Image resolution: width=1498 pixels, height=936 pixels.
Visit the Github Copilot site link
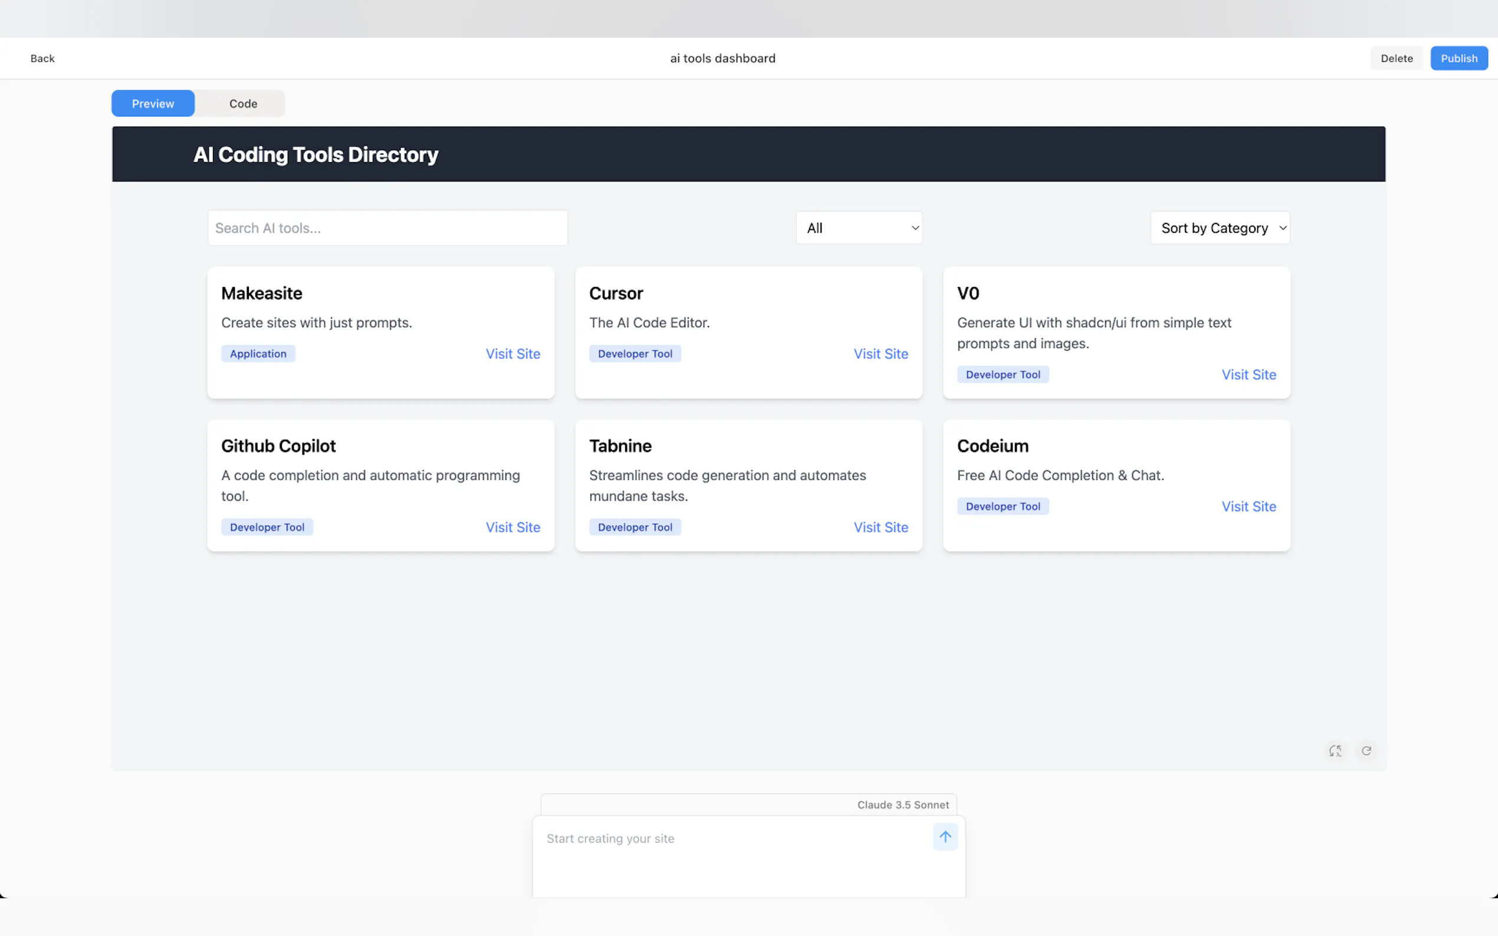click(x=512, y=527)
